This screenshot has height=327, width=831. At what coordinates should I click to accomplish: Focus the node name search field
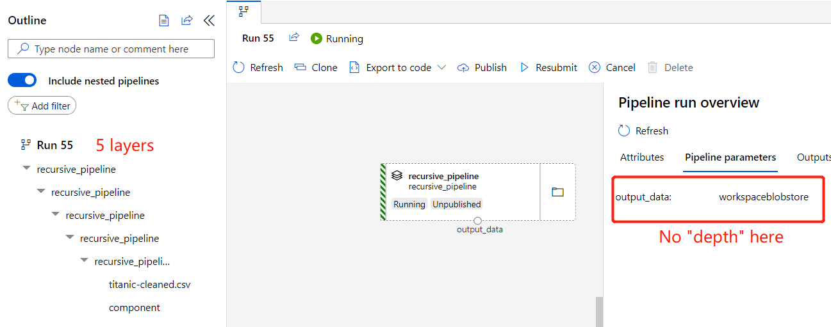pos(111,49)
